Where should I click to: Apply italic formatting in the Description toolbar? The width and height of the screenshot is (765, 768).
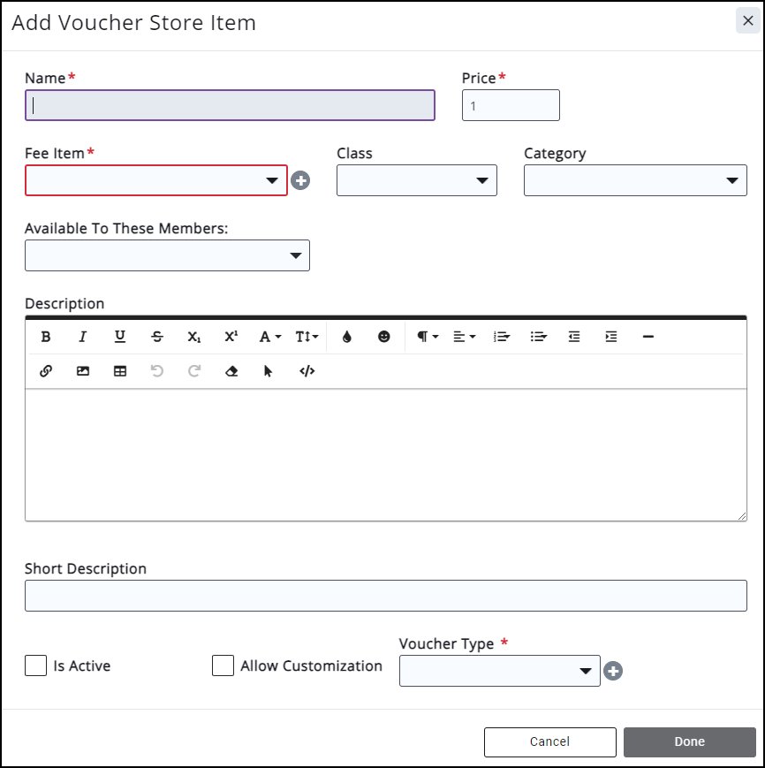83,337
